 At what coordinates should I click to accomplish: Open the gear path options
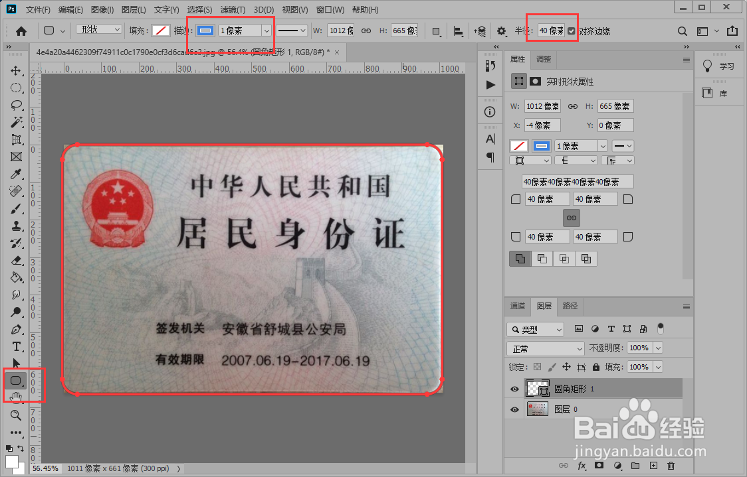point(501,31)
